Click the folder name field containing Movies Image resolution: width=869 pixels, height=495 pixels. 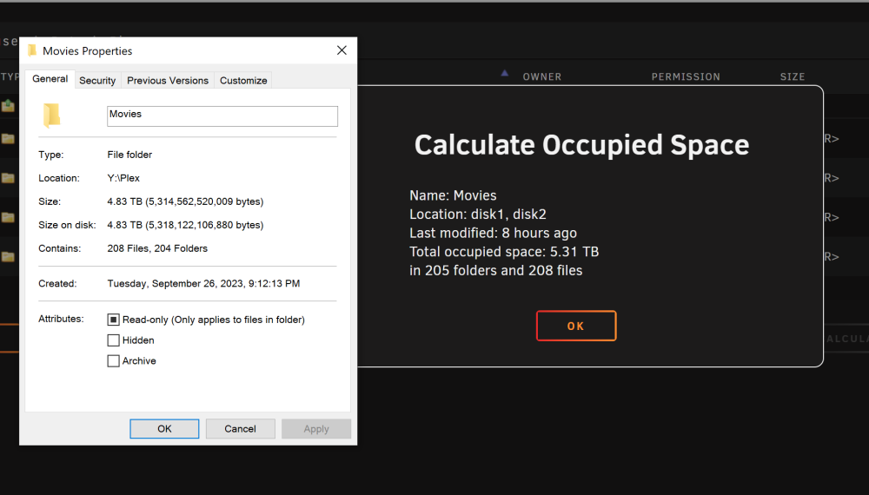point(222,116)
